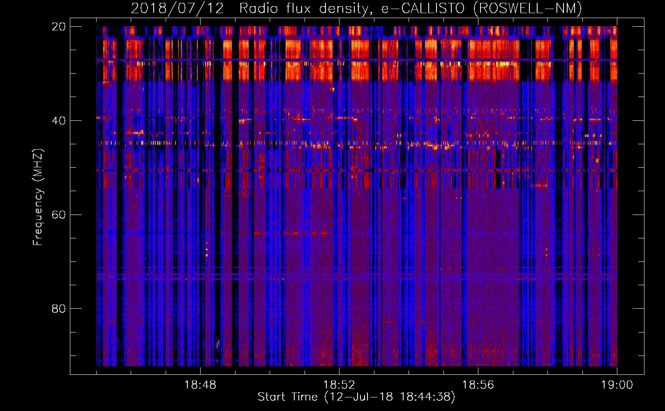This screenshot has height=411, width=665.
Task: Select the 80 frequency tick label
Action: (58, 309)
